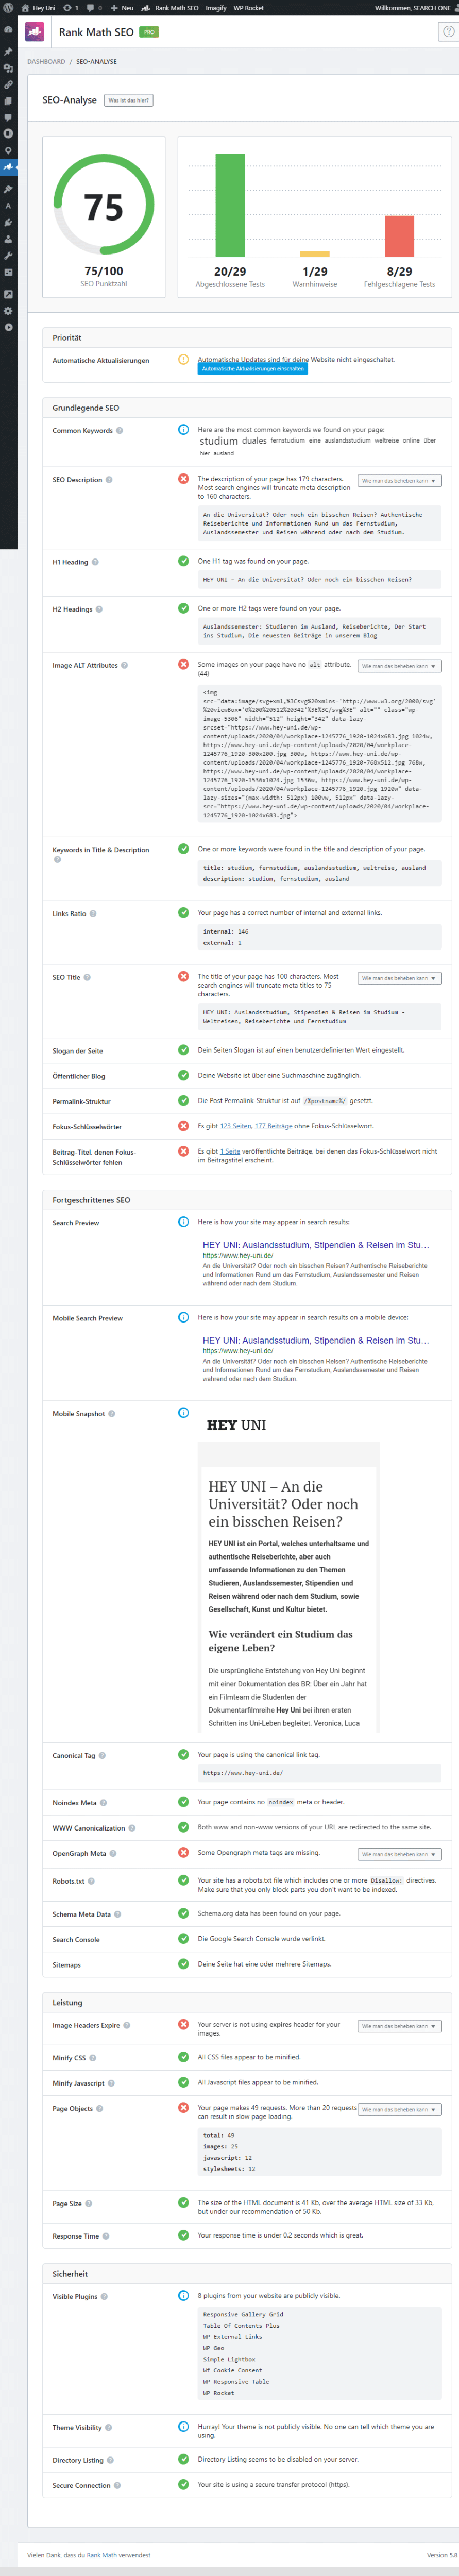The height and width of the screenshot is (2576, 459).
Task: Click the red failed tests bar in chart
Action: [399, 236]
